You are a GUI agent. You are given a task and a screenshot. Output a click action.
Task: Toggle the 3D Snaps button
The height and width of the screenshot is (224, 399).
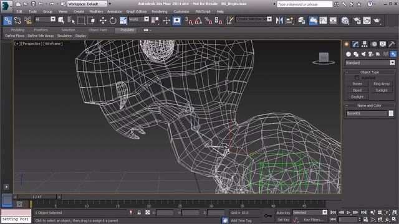point(188,21)
